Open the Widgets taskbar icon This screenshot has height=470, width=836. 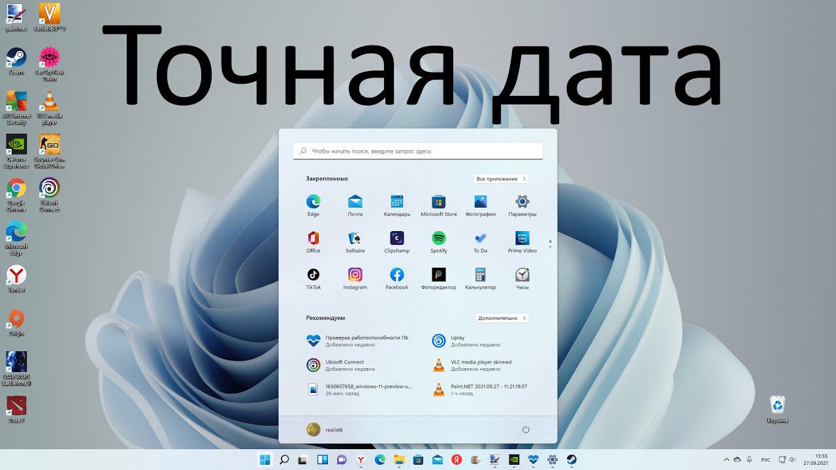322,460
